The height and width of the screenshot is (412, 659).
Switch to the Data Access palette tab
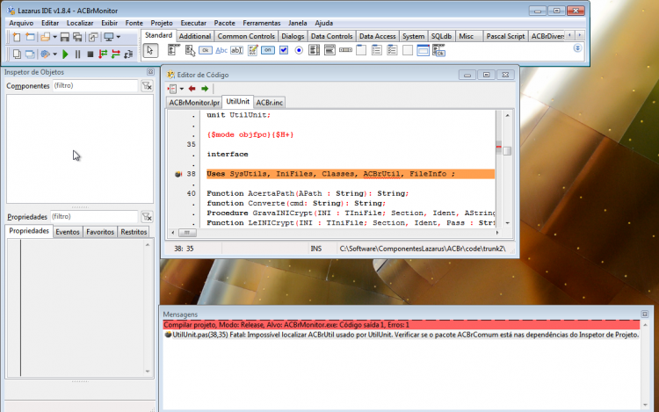click(378, 36)
